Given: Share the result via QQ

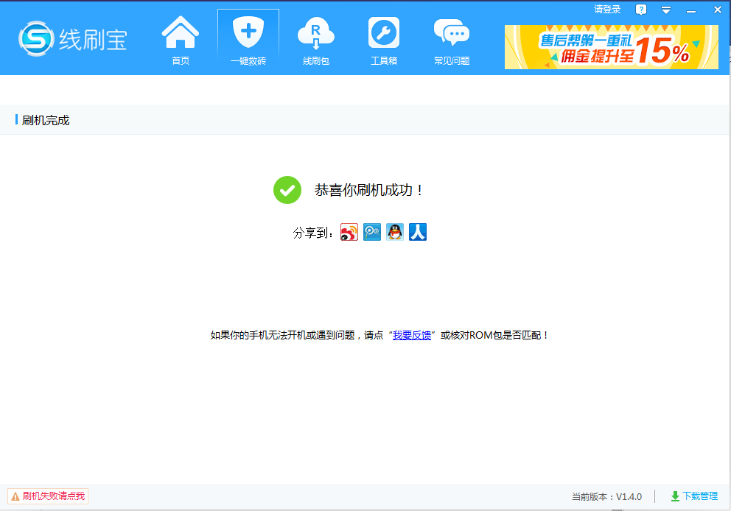Looking at the screenshot, I should tap(395, 231).
